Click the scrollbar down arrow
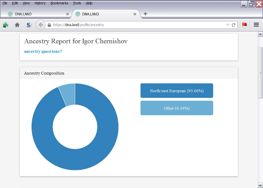The height and width of the screenshot is (188, 263). click(x=260, y=185)
